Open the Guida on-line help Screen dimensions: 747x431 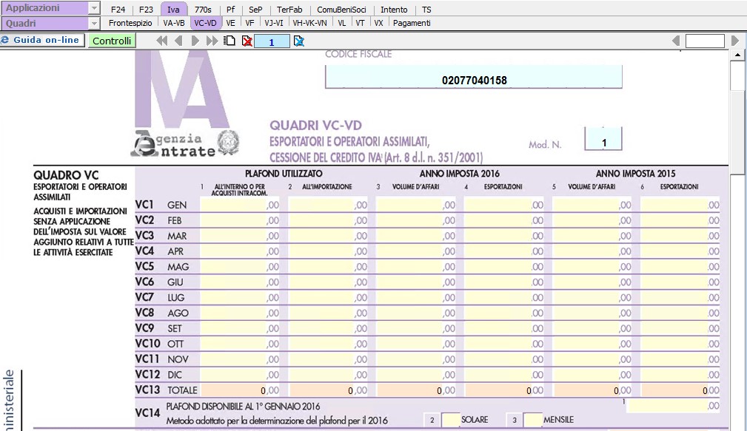click(x=42, y=41)
